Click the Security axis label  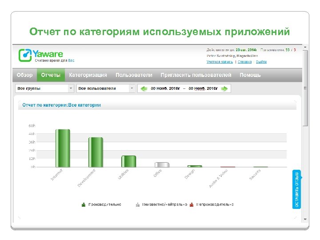(255, 175)
